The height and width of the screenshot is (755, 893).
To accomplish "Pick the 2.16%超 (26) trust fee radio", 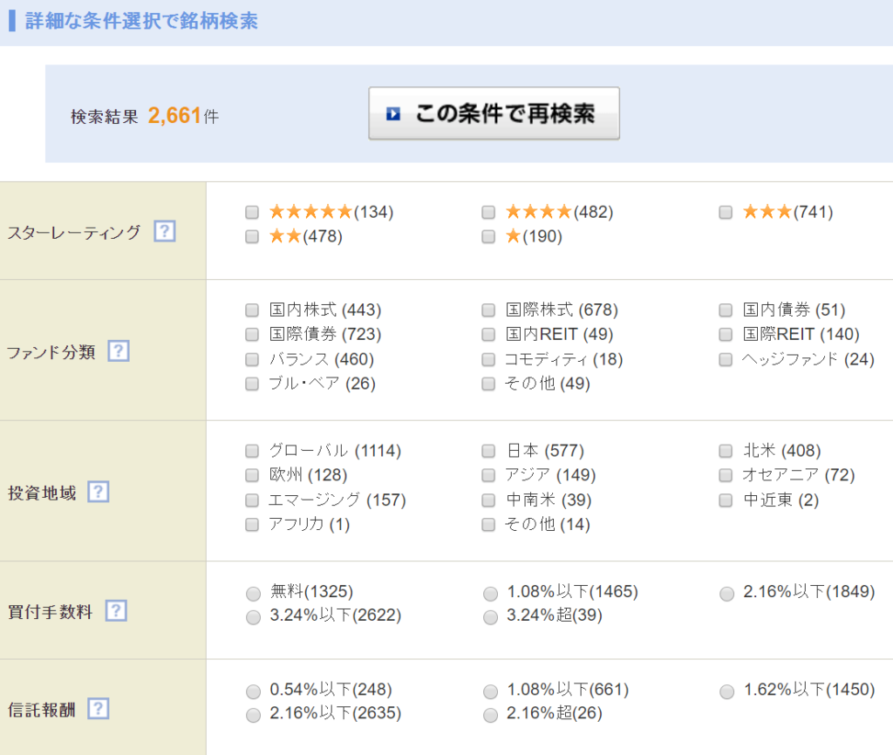I will (x=489, y=716).
